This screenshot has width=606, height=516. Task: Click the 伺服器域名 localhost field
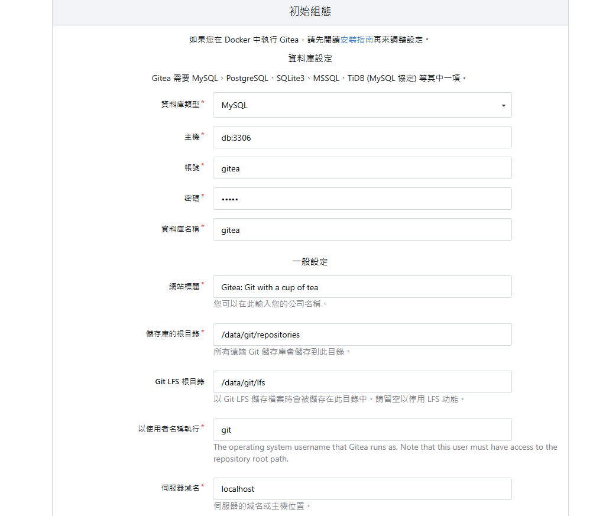coord(362,489)
